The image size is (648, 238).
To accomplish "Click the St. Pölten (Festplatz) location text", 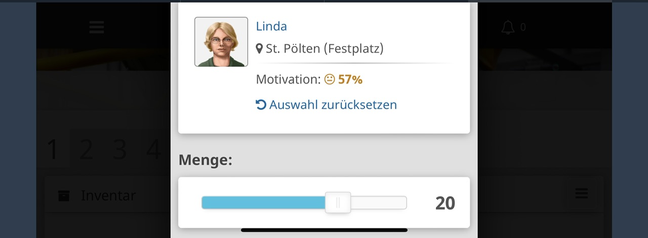I will (x=325, y=49).
